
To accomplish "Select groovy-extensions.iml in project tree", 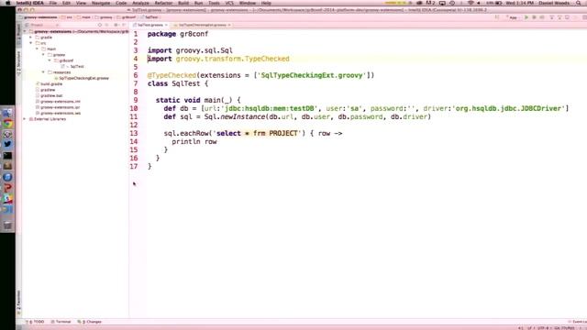I will coord(61,102).
